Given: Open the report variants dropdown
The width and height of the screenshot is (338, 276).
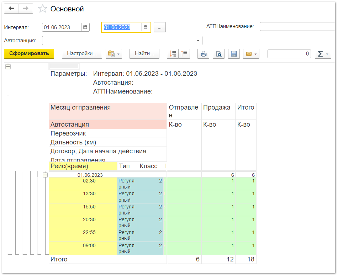Looking at the screenshot, I should tap(114, 54).
